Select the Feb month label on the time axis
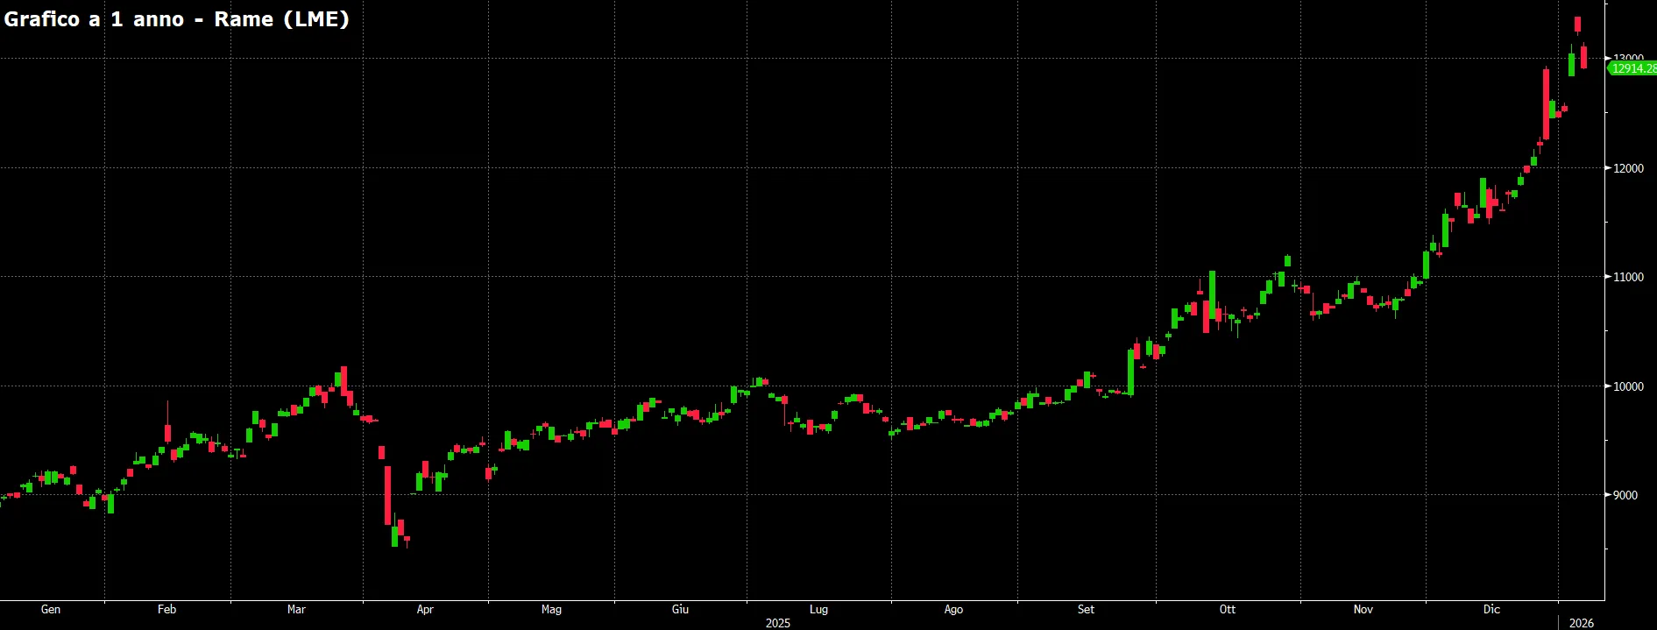 [166, 609]
